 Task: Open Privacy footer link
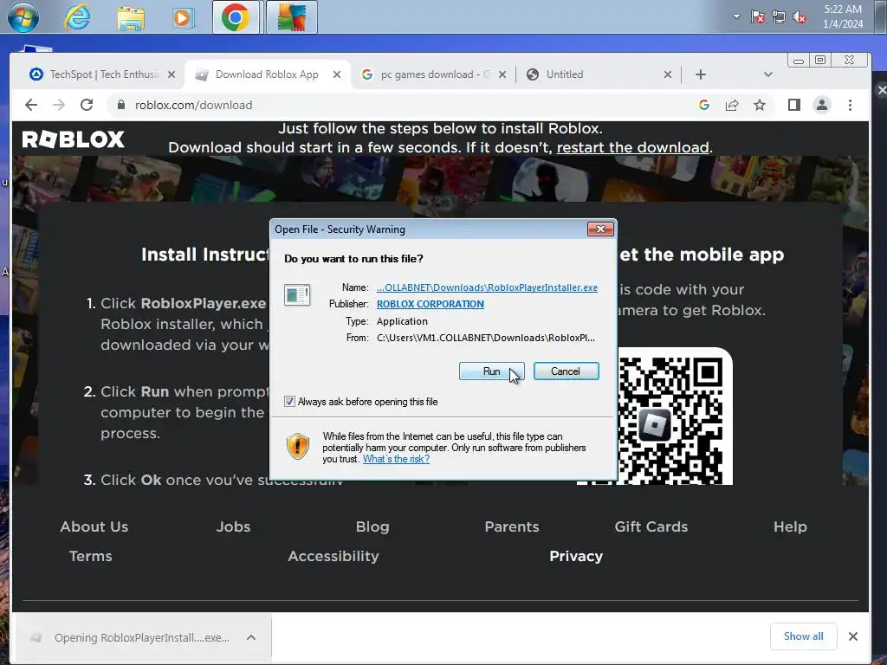(x=576, y=556)
